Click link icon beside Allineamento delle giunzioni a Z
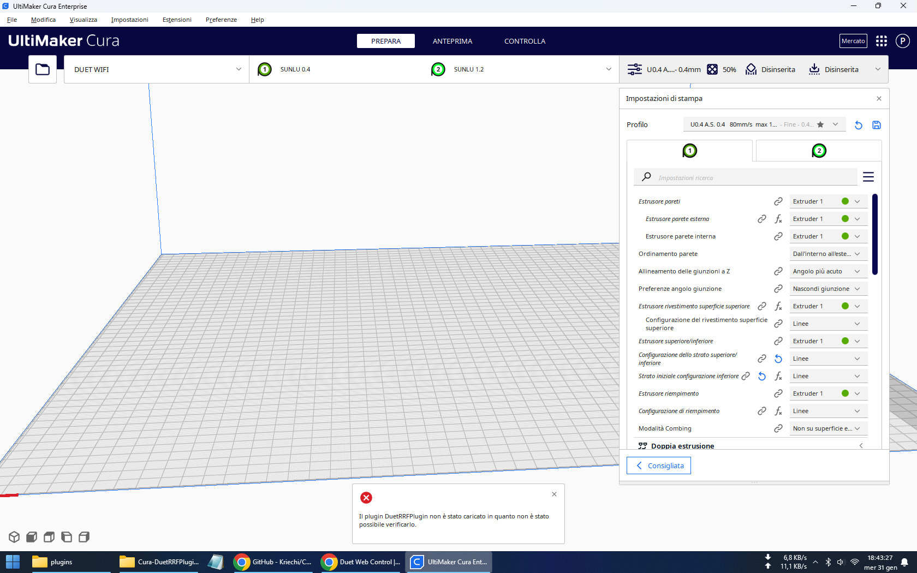917x573 pixels. click(778, 271)
